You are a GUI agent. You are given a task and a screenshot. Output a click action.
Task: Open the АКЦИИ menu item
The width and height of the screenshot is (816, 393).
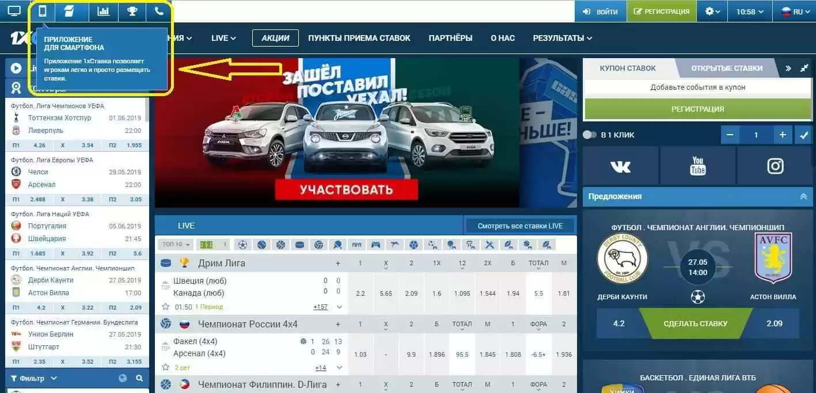click(x=275, y=38)
